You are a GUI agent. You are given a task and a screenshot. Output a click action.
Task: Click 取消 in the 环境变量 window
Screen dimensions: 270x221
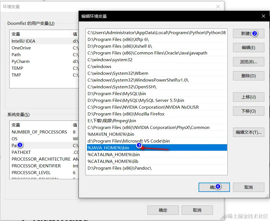point(197,210)
